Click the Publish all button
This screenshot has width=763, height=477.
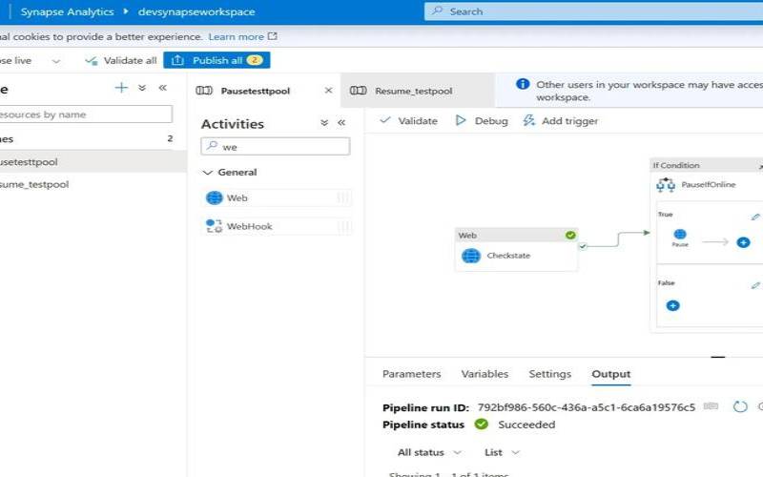217,60
